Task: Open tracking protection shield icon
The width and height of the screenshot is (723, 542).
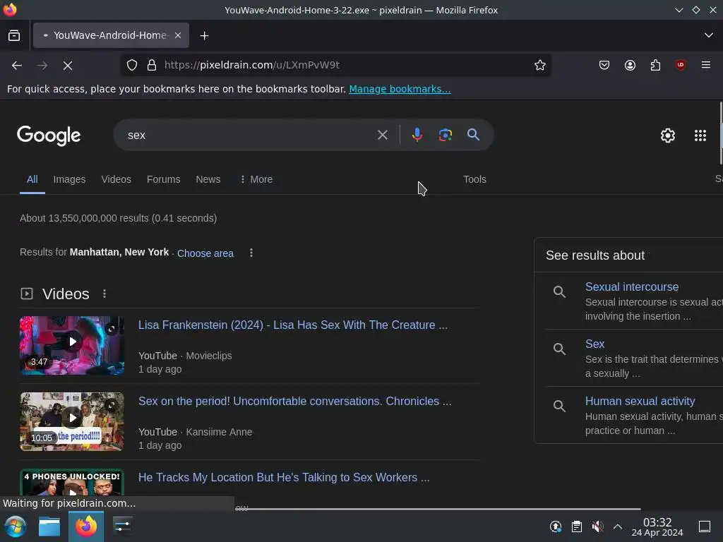Action: 132,65
